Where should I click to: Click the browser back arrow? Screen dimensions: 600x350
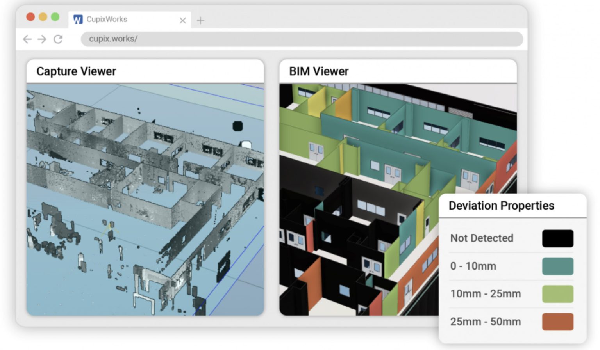click(27, 39)
